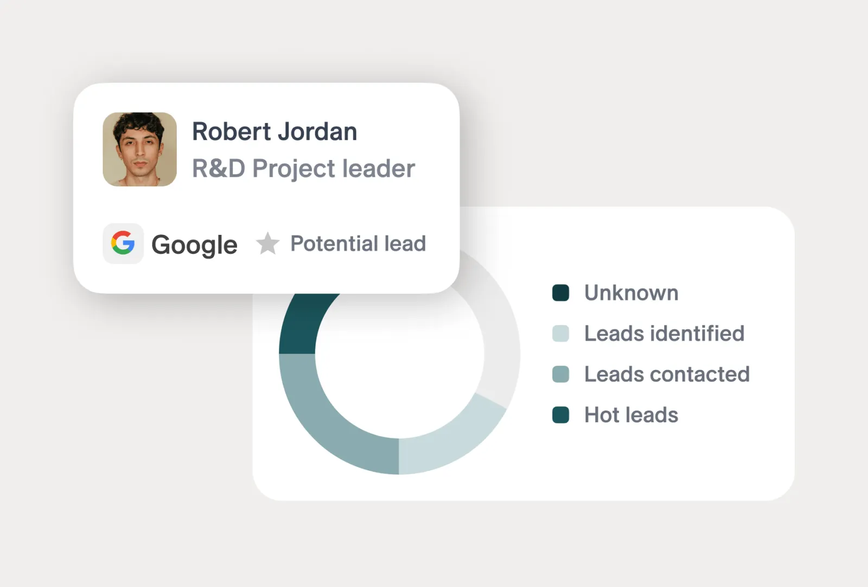Click the Google logo icon
Viewport: 868px width, 587px height.
coord(123,244)
